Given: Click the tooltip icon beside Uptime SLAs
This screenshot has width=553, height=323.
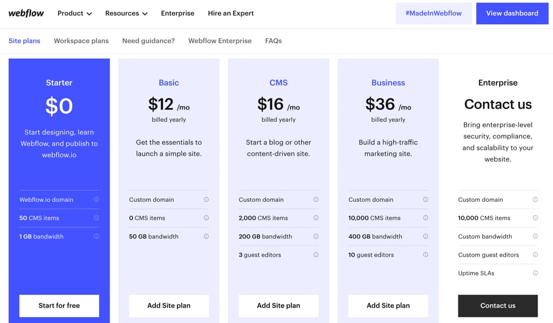Looking at the screenshot, I should pos(535,273).
